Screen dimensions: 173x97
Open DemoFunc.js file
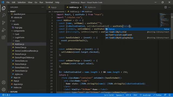27,54
